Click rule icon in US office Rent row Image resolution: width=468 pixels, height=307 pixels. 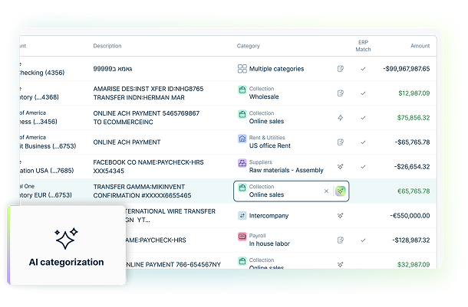pyautogui.click(x=340, y=142)
